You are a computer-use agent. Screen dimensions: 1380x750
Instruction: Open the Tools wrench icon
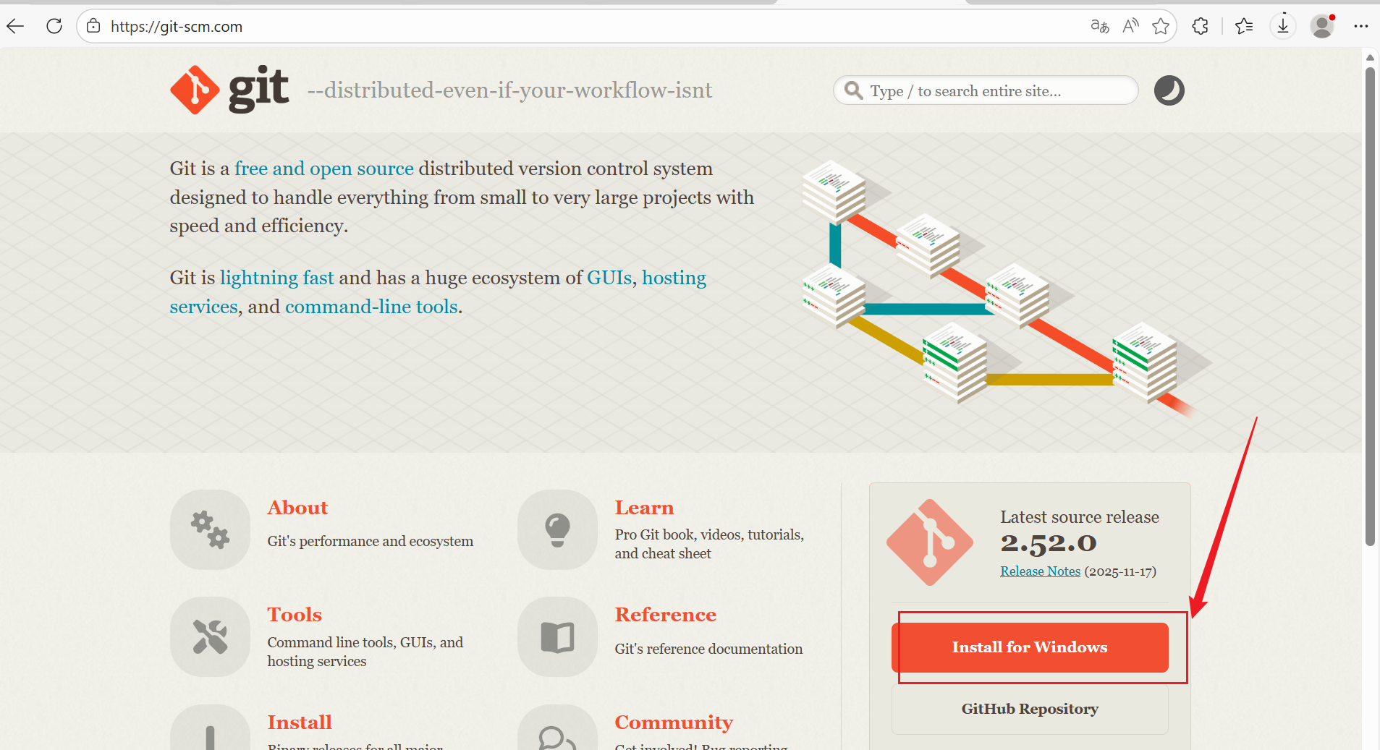tap(210, 636)
